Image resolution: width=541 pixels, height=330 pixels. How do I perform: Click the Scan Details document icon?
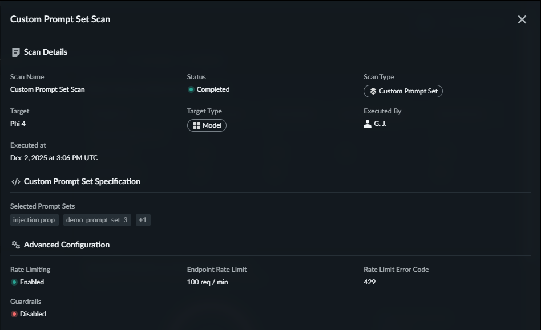16,52
